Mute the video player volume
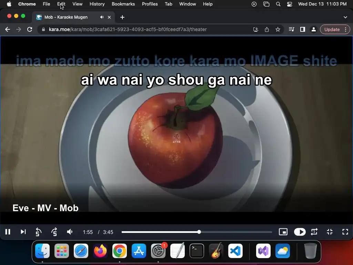353x265 pixels. point(70,232)
